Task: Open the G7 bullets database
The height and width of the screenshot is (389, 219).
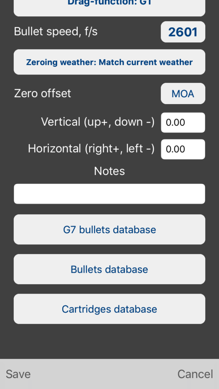Action: (109, 229)
